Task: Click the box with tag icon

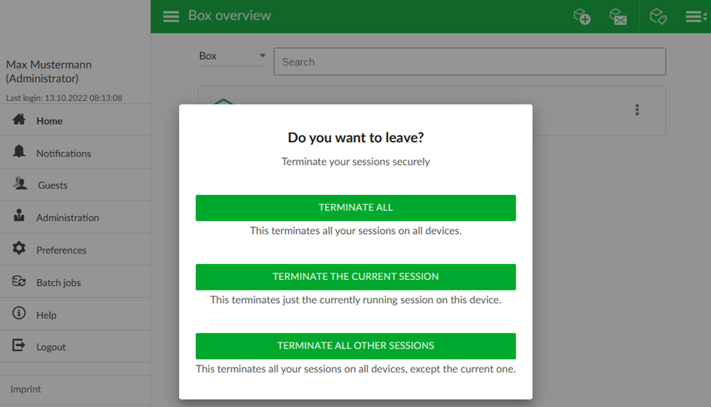Action: click(658, 17)
